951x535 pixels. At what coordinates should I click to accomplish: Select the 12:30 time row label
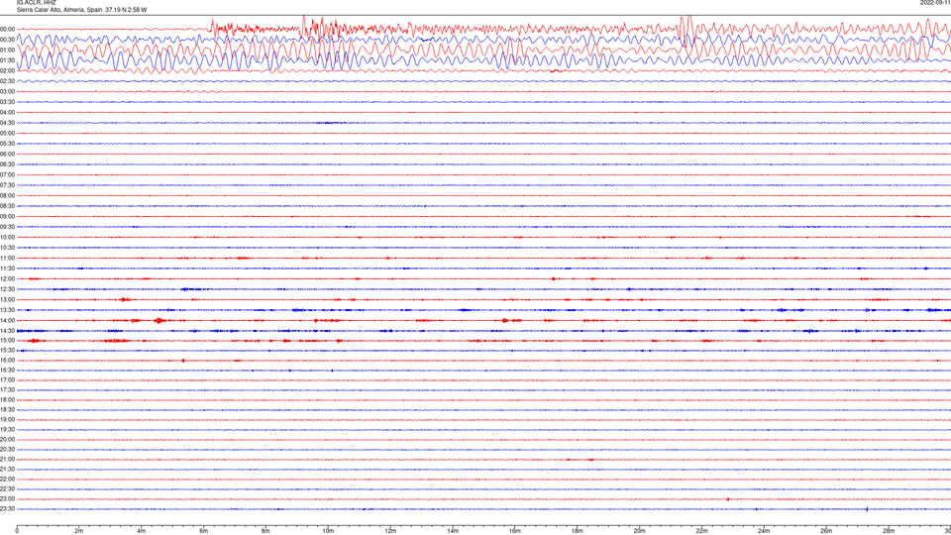[7, 288]
